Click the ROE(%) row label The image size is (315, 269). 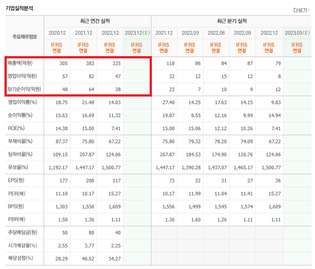click(x=16, y=128)
